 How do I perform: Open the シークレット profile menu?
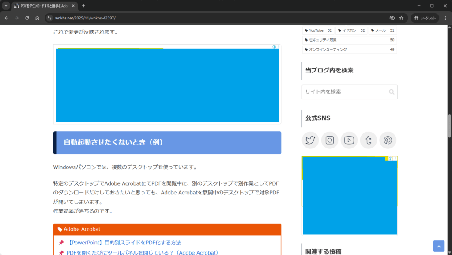click(424, 18)
